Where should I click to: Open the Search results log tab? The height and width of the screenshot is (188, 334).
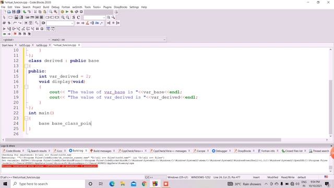coord(38,151)
